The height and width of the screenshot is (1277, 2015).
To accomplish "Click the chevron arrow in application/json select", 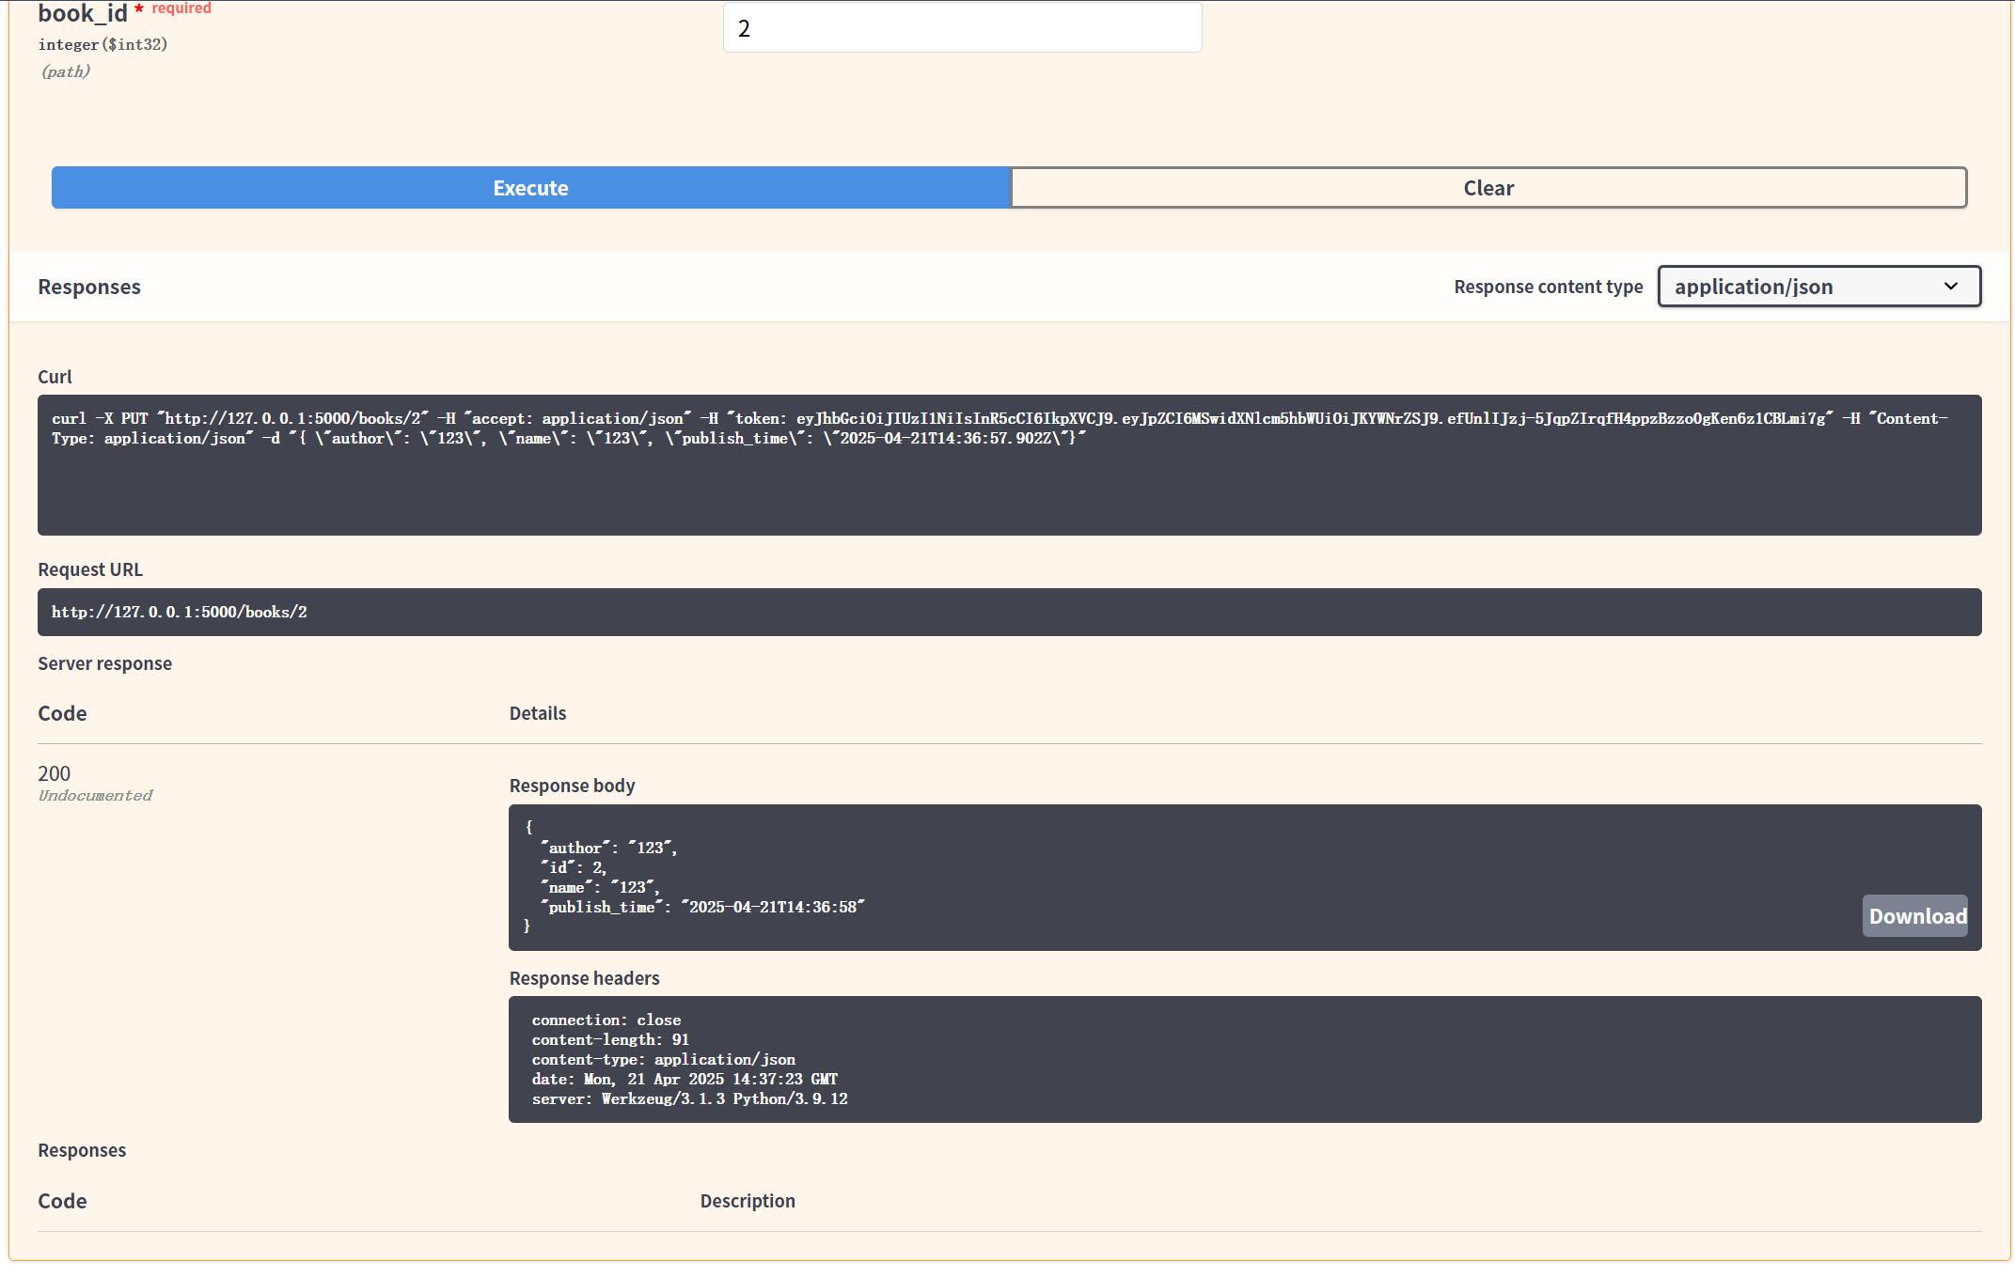I will point(1950,287).
